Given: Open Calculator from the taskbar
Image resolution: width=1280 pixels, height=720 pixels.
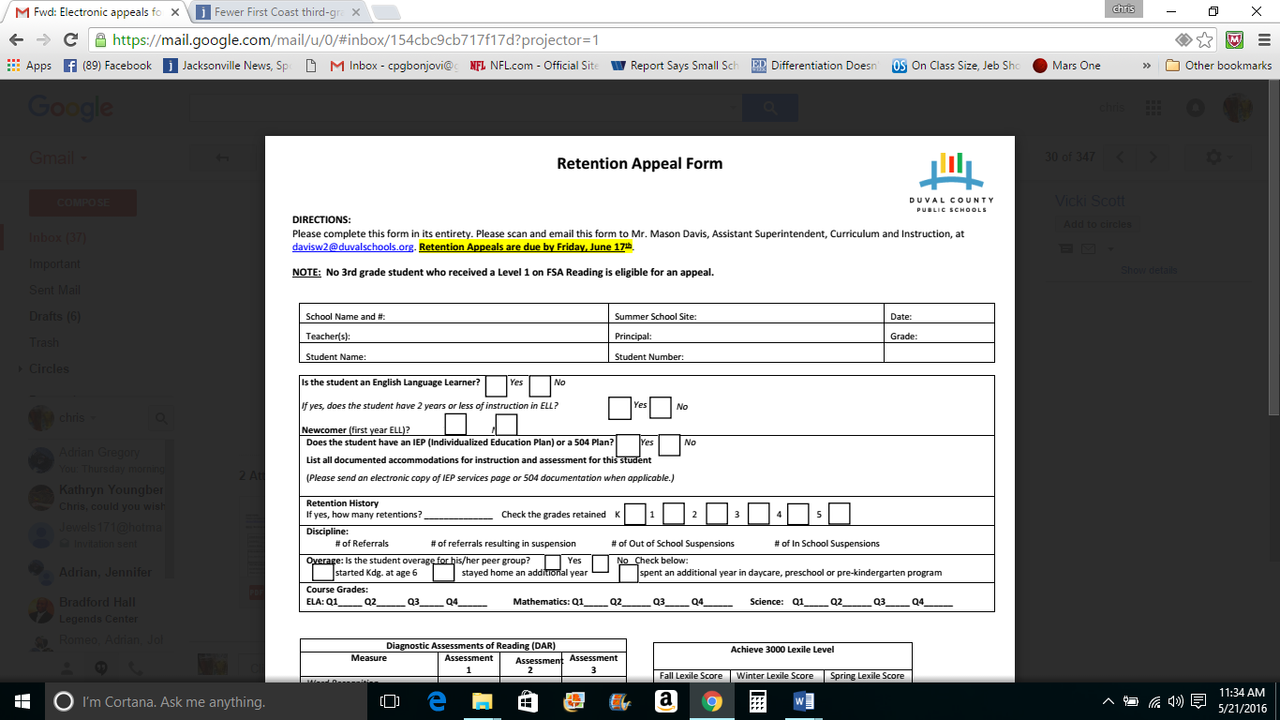Looking at the screenshot, I should 758,701.
